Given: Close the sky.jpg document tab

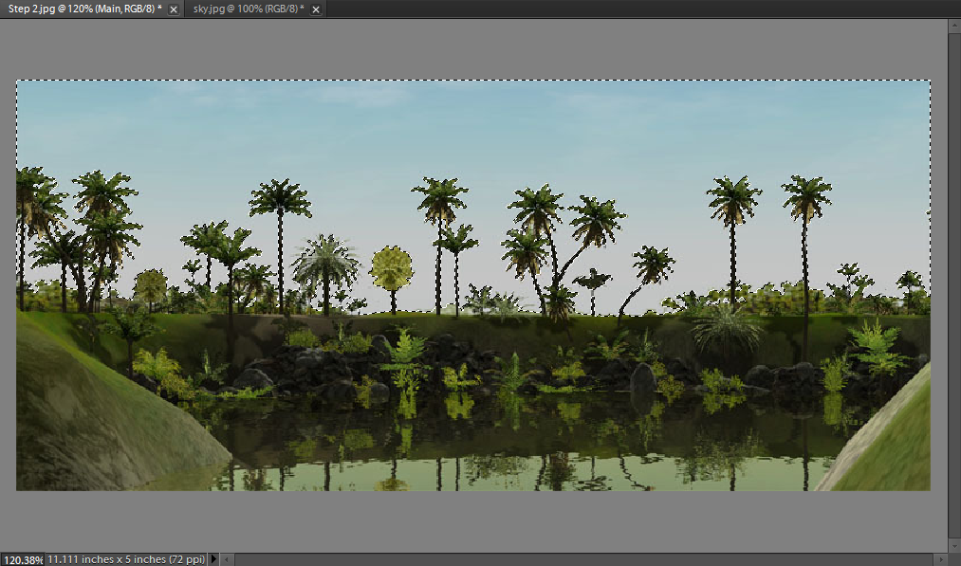Looking at the screenshot, I should click(x=315, y=9).
